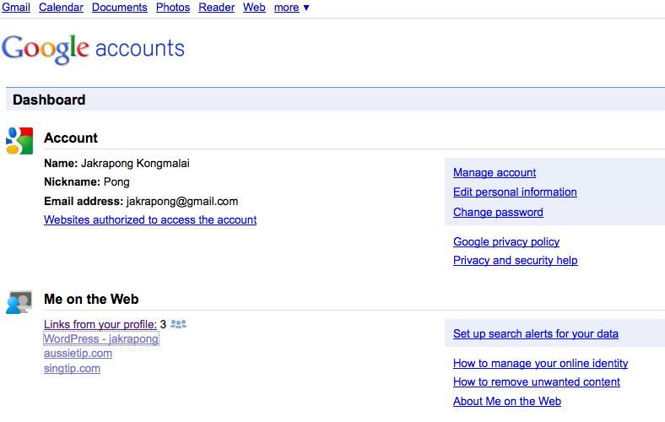Open Gmail from the top navigation
This screenshot has width=665, height=422.
tap(16, 8)
